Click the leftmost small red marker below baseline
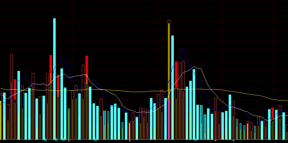Viewport: 288px width, 143px height. (69, 140)
